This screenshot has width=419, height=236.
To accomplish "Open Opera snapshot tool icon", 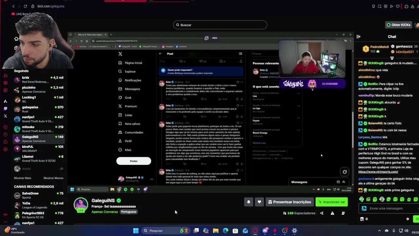I will point(380,6).
